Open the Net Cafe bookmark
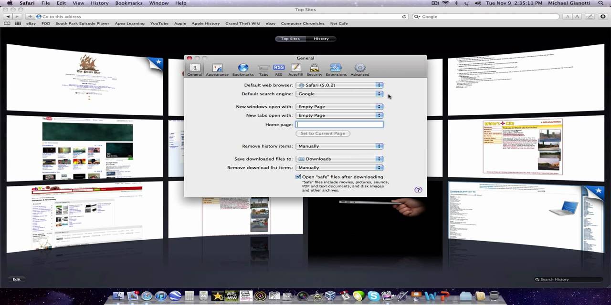 pyautogui.click(x=339, y=23)
